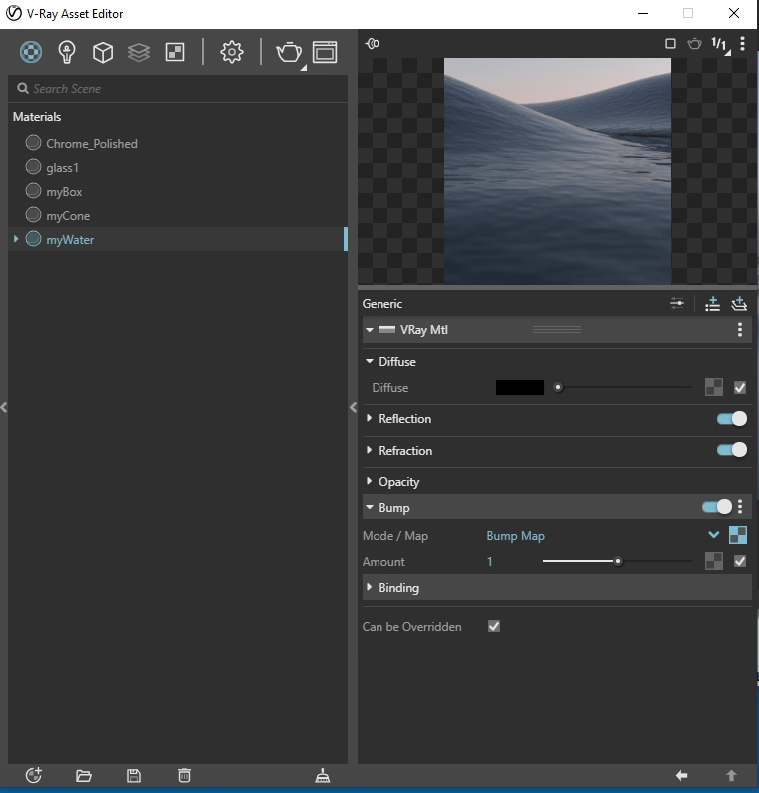Click the Bump Amount value 1

point(489,562)
